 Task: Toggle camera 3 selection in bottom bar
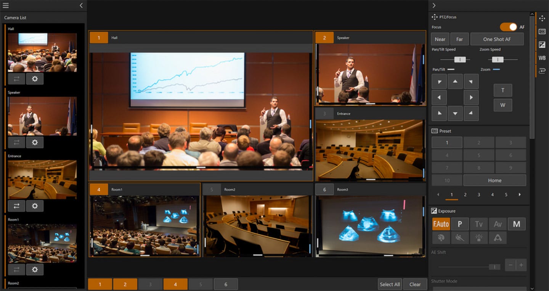150,284
